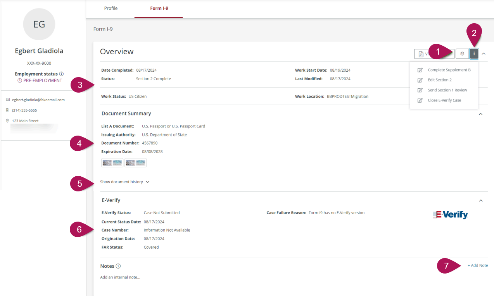The width and height of the screenshot is (494, 296).
Task: Click the + Add Note link
Action: tap(478, 265)
